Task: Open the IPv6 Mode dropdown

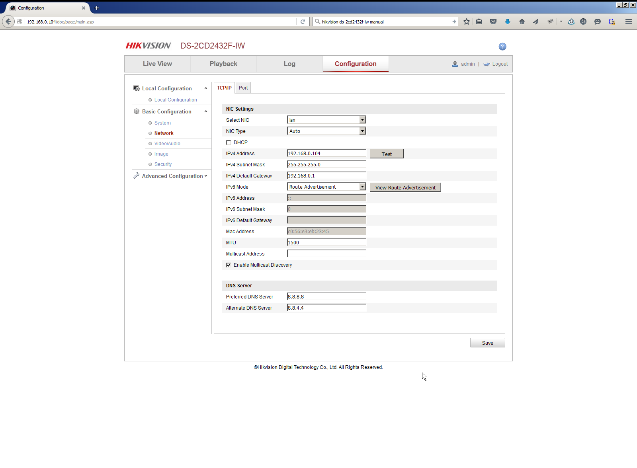Action: (326, 187)
